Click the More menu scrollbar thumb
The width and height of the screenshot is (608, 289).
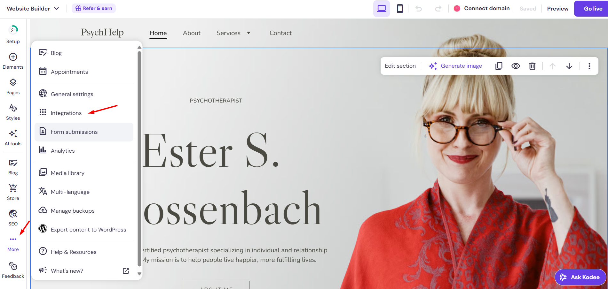[139, 158]
